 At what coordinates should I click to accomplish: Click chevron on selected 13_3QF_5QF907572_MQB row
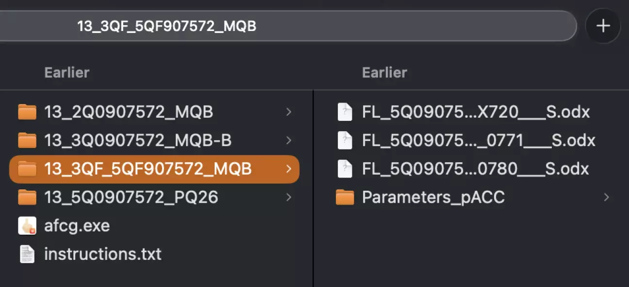pos(289,169)
